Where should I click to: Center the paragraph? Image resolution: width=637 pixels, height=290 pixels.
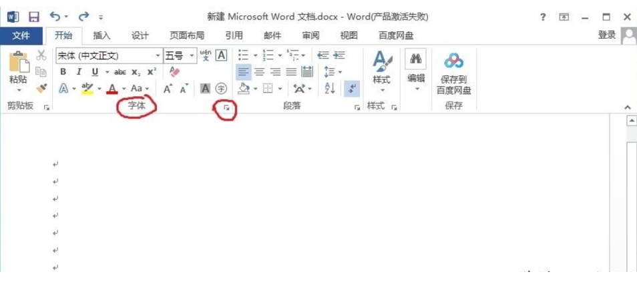coord(259,72)
